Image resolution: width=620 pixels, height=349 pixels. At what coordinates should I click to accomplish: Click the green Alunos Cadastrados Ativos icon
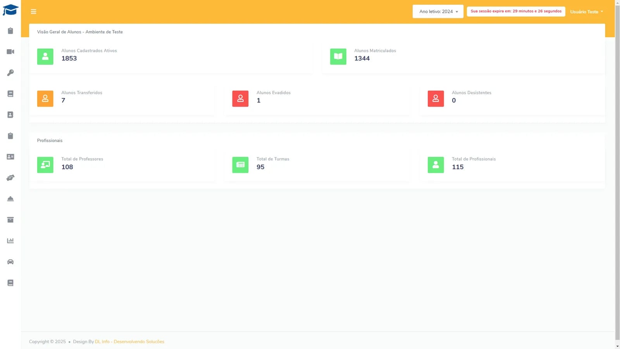45,57
